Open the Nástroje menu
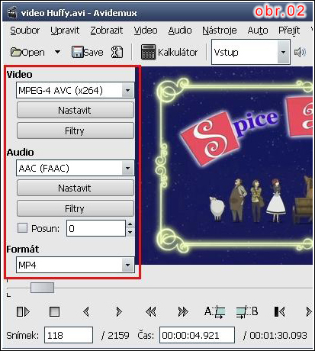The height and width of the screenshot is (351, 315). coord(220,31)
